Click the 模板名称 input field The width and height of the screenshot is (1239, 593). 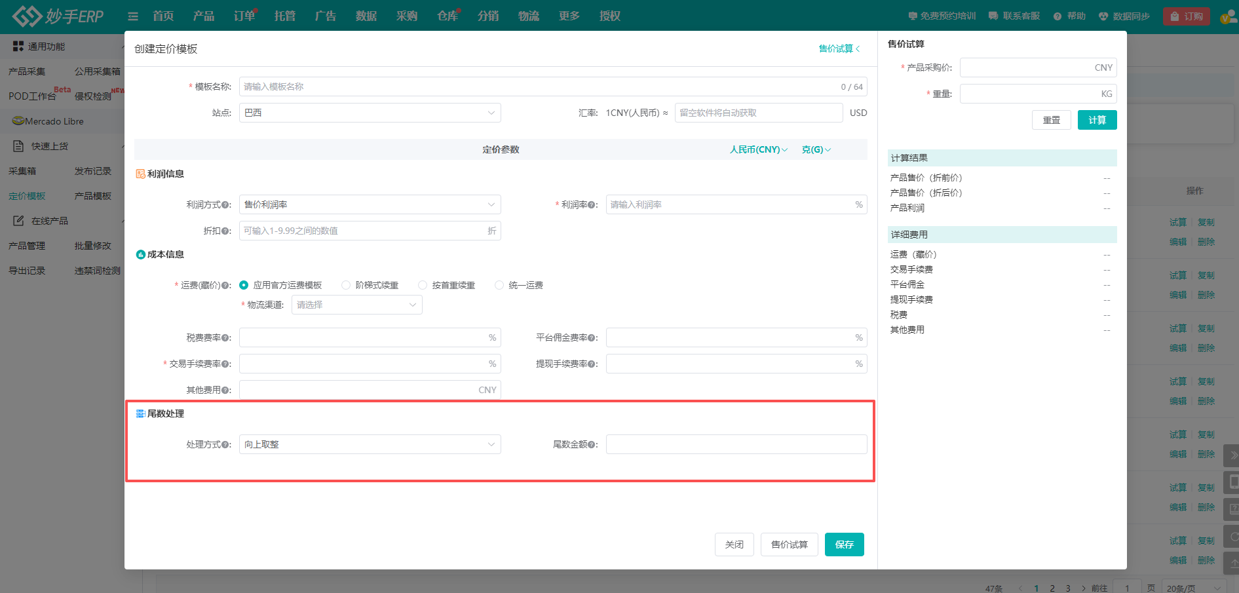click(x=537, y=86)
